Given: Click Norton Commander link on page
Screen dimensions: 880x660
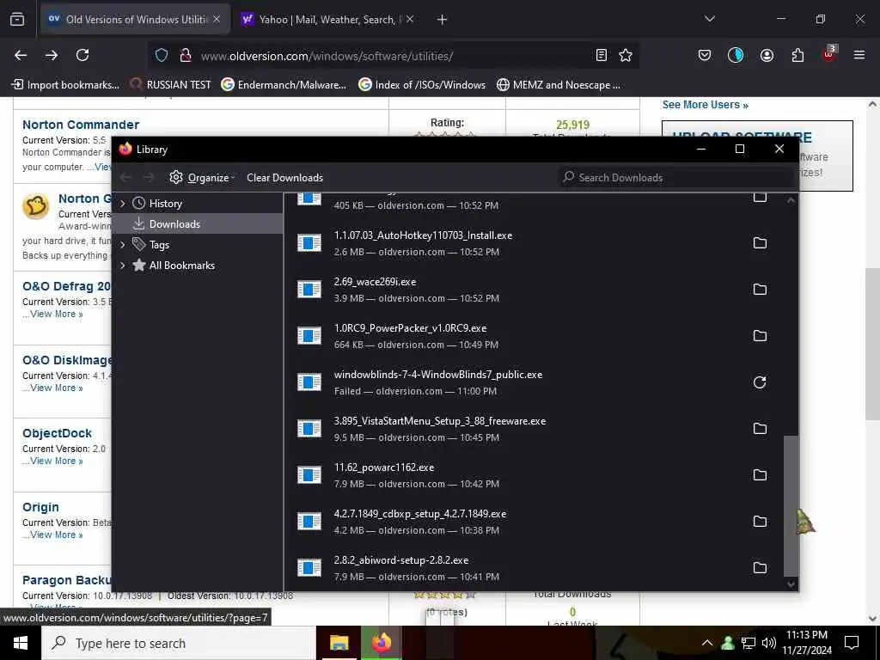Looking at the screenshot, I should coord(81,125).
